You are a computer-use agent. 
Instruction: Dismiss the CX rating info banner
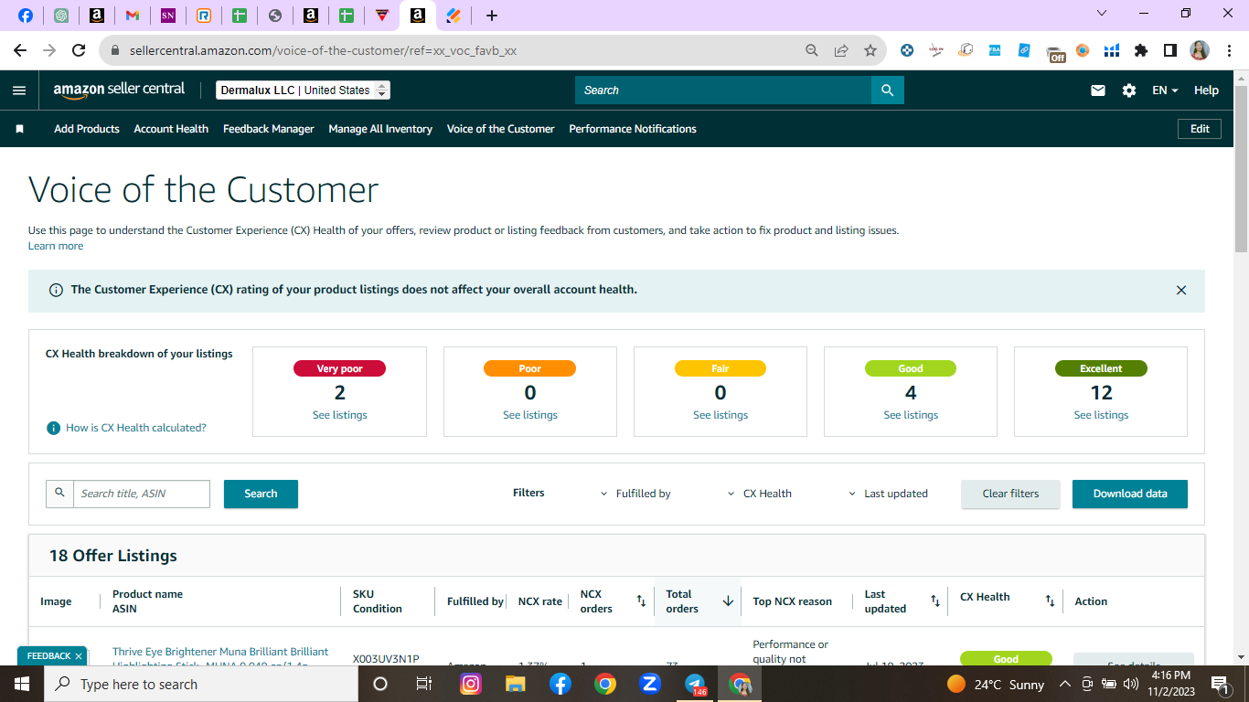[1181, 291]
